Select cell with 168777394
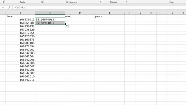Viewport: 186px width, 105px height. click(x=20, y=46)
